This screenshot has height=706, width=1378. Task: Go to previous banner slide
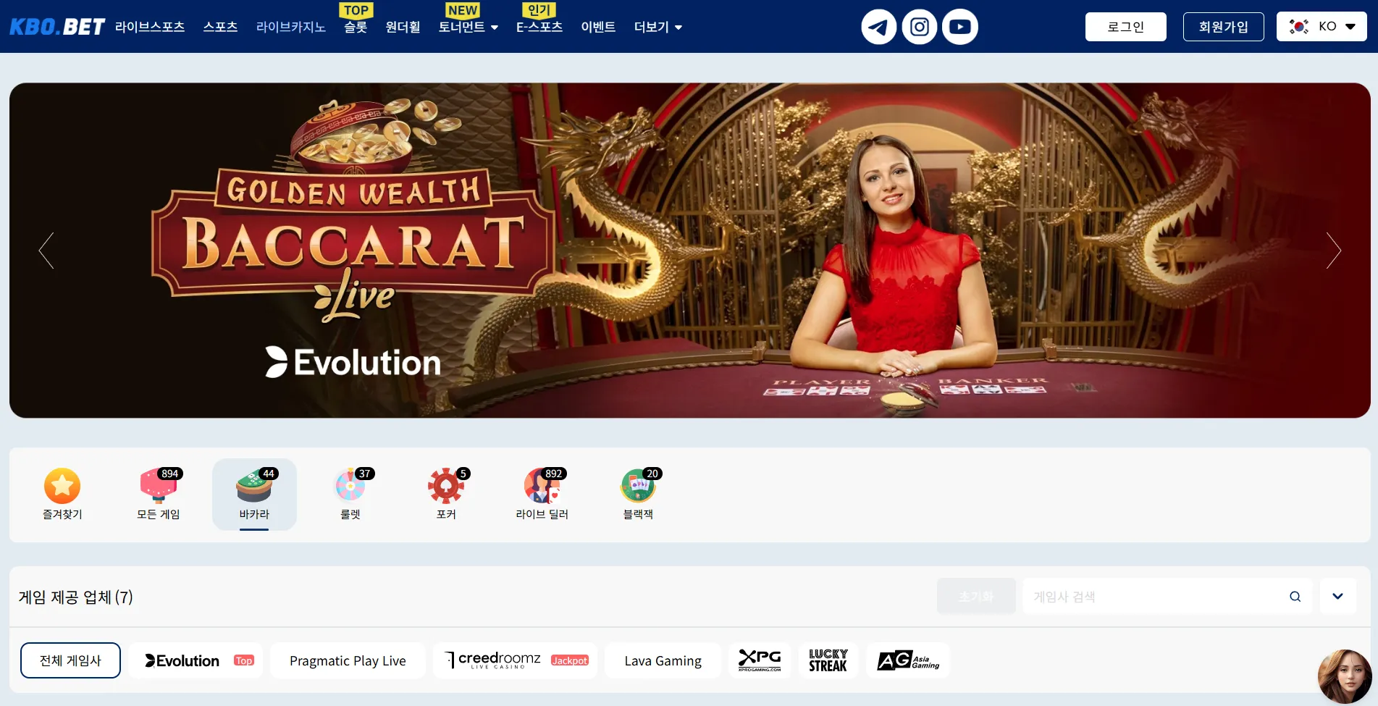pos(46,251)
